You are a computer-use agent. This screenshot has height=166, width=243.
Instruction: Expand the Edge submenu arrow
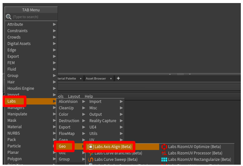pos(54,50)
